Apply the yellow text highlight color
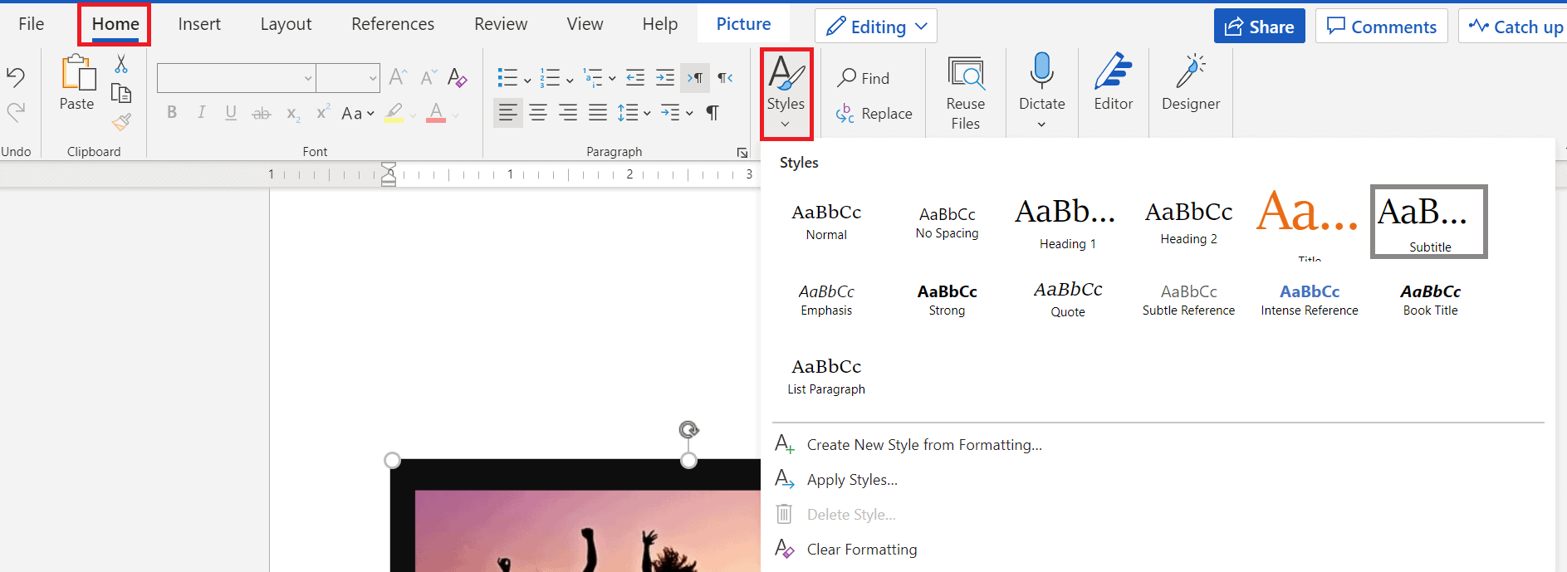Screen dimensions: 1567x572 (x=394, y=113)
